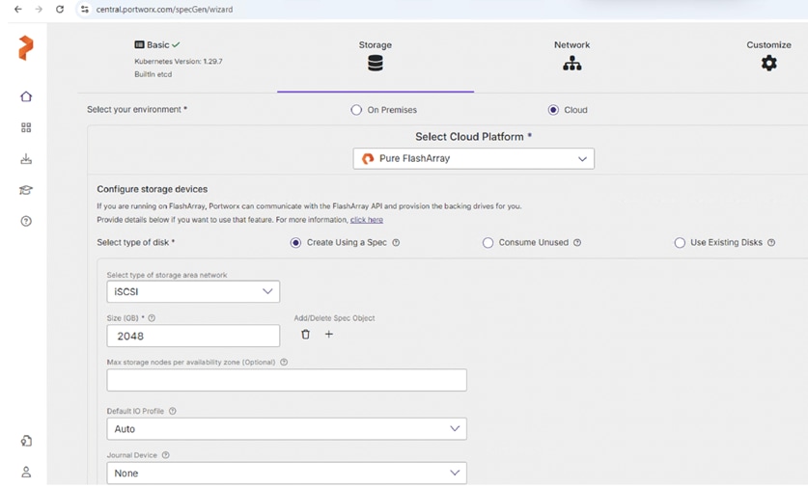The image size is (808, 488).
Task: Click the download icon in the sidebar
Action: (x=26, y=158)
